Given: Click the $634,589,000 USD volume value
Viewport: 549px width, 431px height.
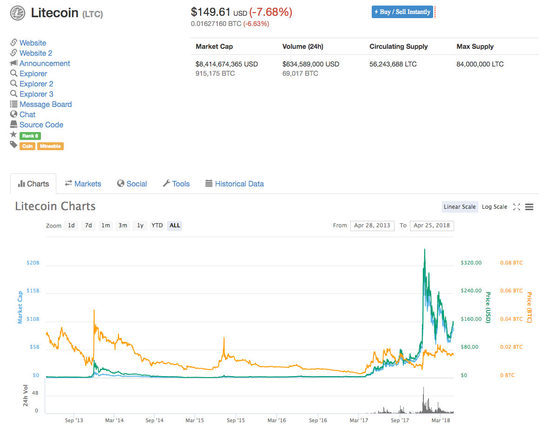Looking at the screenshot, I should pos(311,64).
